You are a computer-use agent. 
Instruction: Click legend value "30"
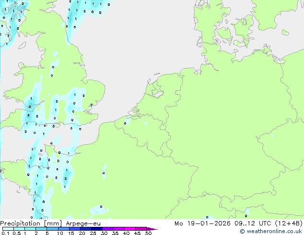point(104,233)
